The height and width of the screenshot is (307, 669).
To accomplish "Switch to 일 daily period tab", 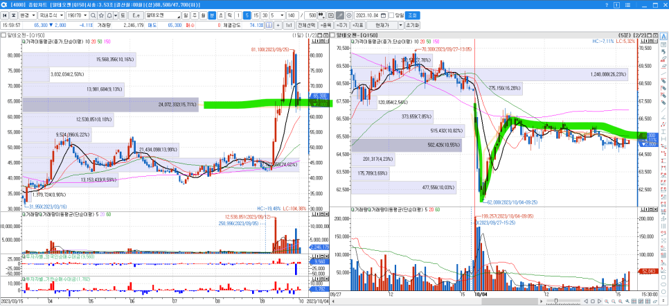I will 186,15.
